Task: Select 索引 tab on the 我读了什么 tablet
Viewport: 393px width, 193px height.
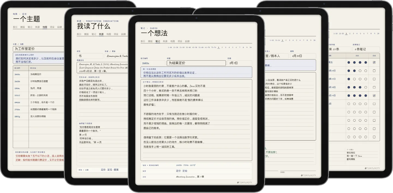Action: click(x=79, y=34)
